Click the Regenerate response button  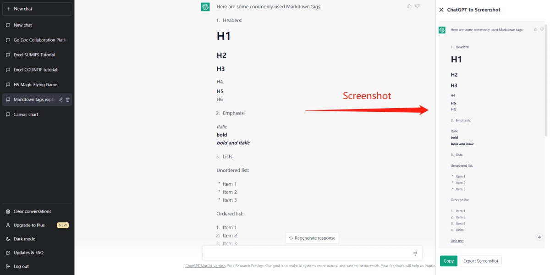312,238
